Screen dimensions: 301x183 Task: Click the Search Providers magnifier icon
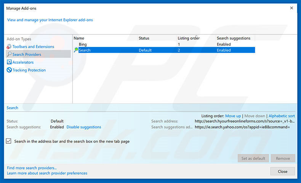tap(9, 55)
